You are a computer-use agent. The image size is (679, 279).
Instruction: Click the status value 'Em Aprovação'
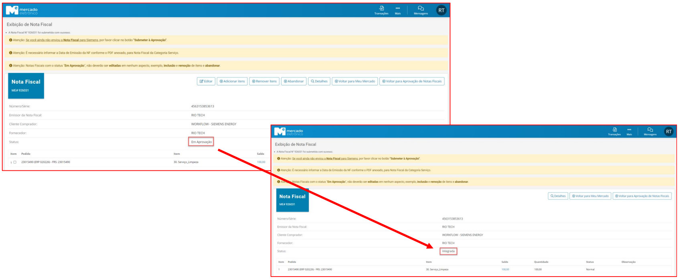(201, 142)
